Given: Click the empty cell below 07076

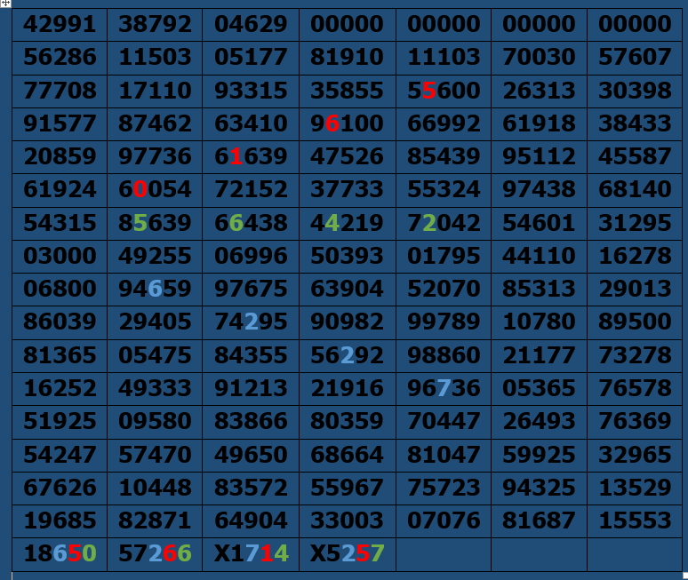Looking at the screenshot, I should pos(444,554).
